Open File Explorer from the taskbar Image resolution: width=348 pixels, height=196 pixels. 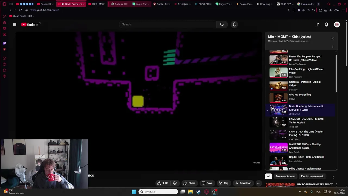[190, 192]
